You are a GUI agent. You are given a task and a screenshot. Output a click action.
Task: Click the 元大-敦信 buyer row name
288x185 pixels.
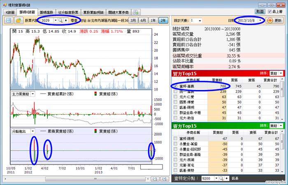point(187,118)
